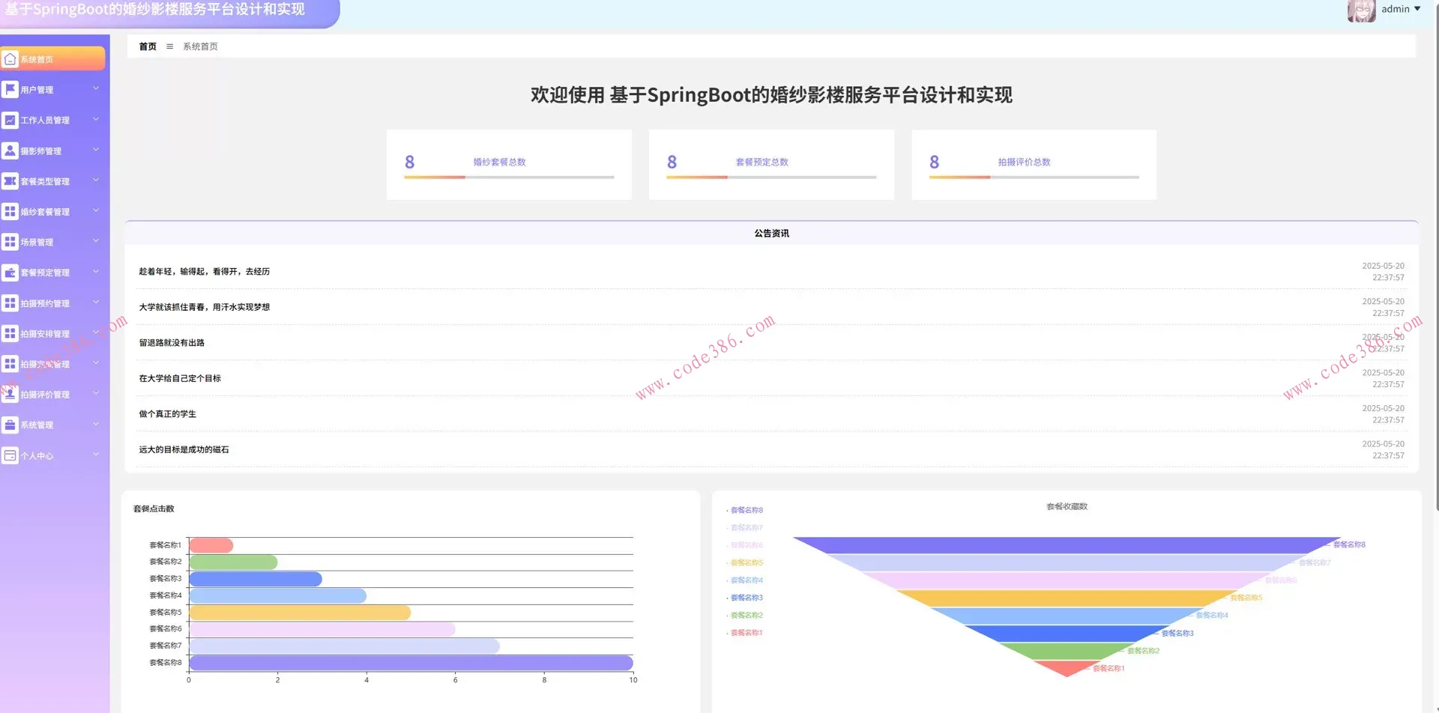Viewport: 1439px width, 713px height.
Task: Open the 拍摄预约管理 menu item
Action: click(45, 303)
